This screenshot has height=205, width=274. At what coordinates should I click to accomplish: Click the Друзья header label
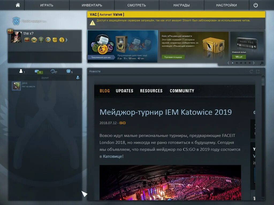(x=45, y=78)
